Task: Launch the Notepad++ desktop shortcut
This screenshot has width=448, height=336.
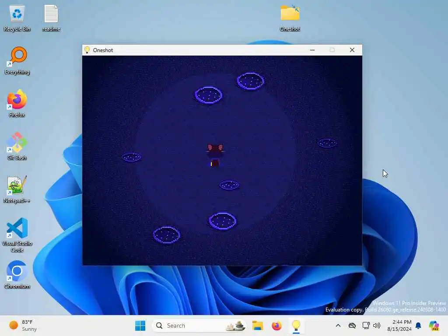Action: click(17, 189)
